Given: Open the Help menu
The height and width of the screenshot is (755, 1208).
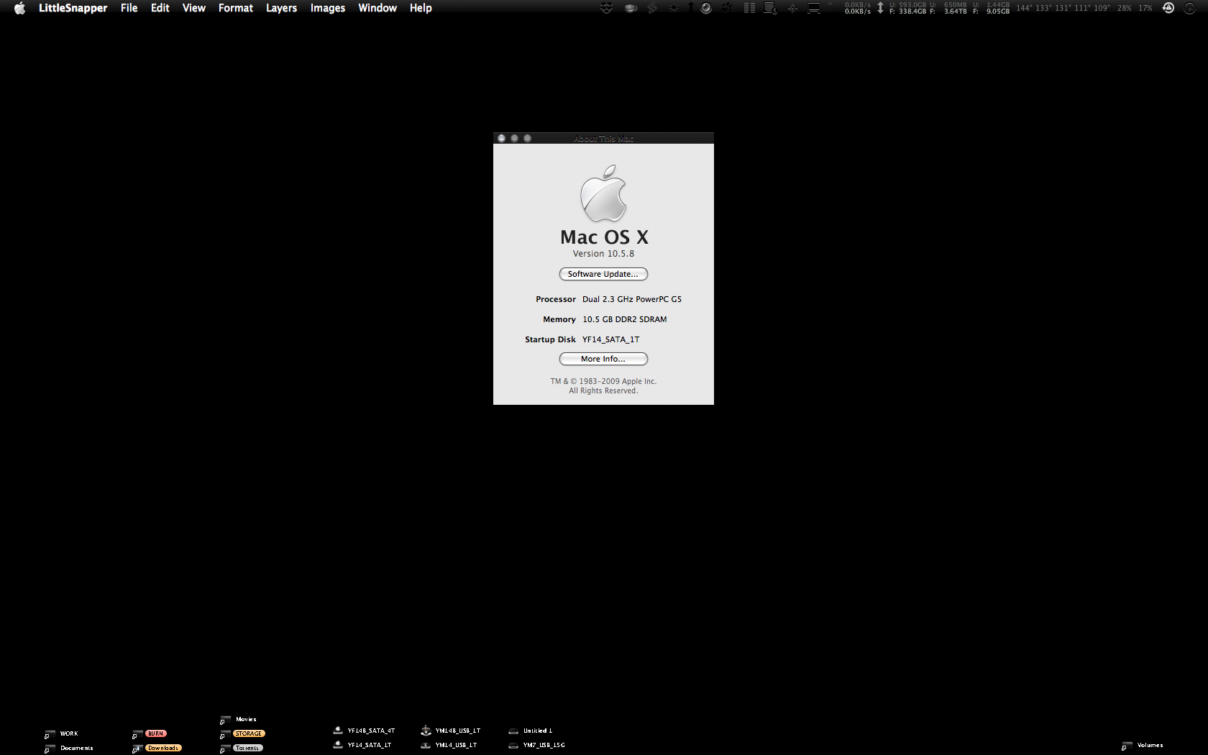Looking at the screenshot, I should (x=421, y=8).
